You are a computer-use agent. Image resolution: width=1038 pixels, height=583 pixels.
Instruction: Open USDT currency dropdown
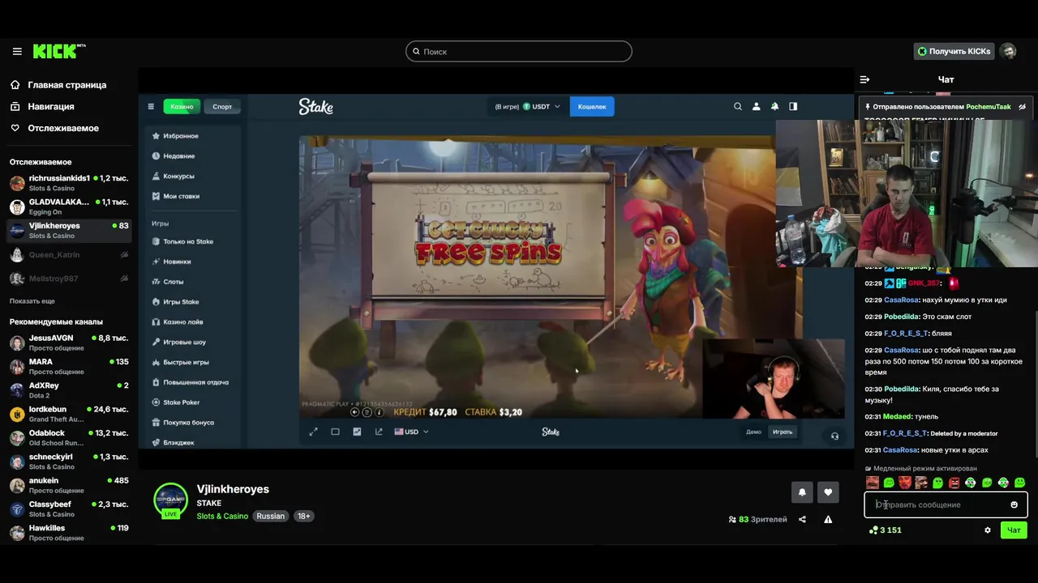click(x=542, y=106)
